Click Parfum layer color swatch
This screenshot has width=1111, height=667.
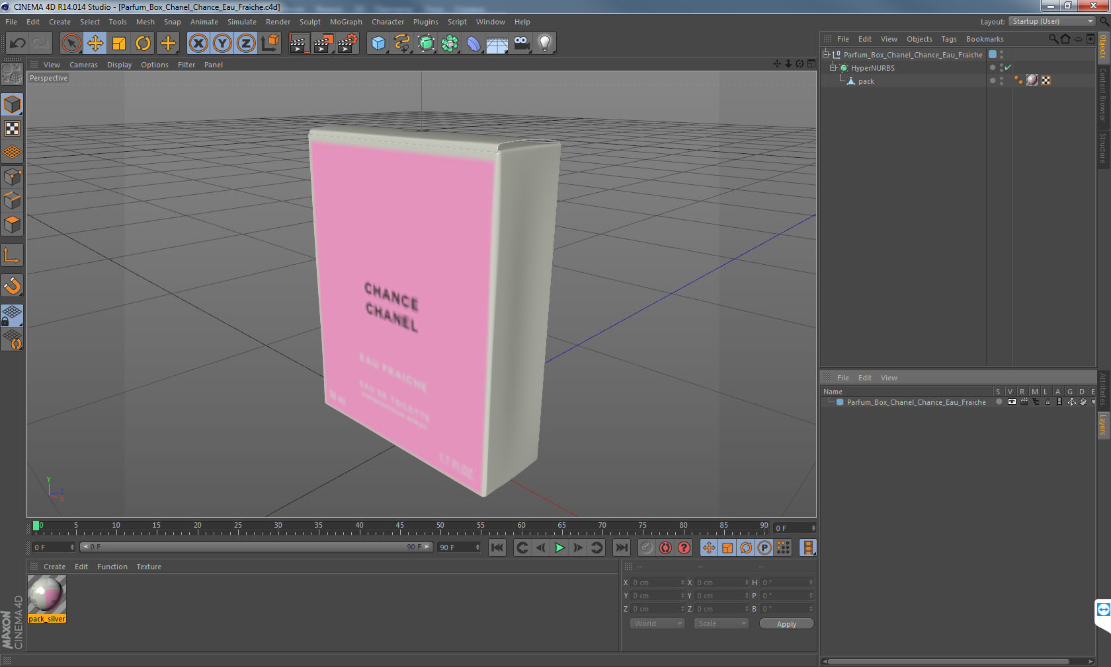840,402
